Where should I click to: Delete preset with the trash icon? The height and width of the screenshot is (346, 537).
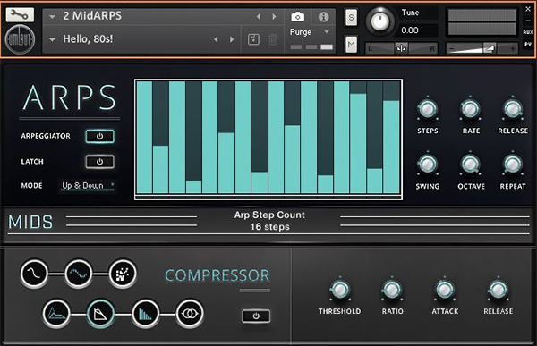click(273, 39)
